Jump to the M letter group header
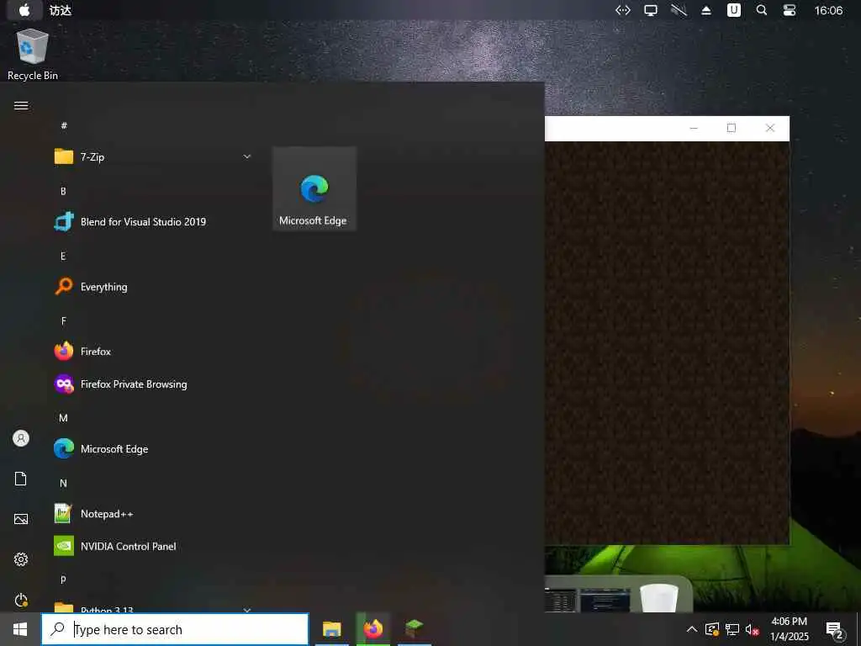The image size is (861, 646). [63, 418]
